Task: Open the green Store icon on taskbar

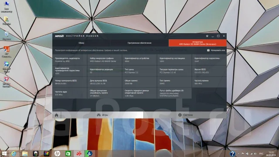Action: click(x=68, y=154)
